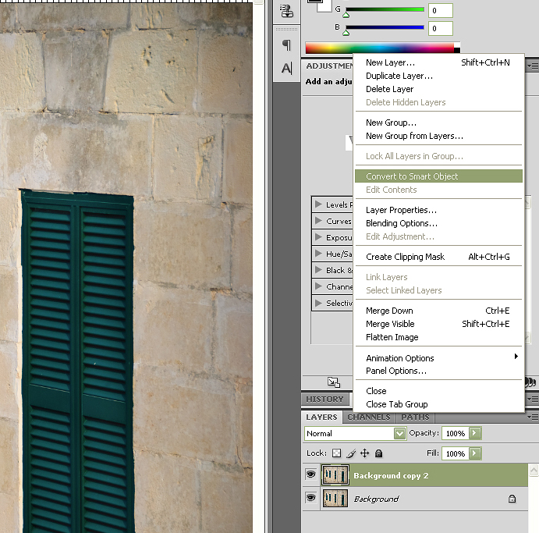Click the blue channel value field
Screen dimensions: 539x533
coord(440,29)
